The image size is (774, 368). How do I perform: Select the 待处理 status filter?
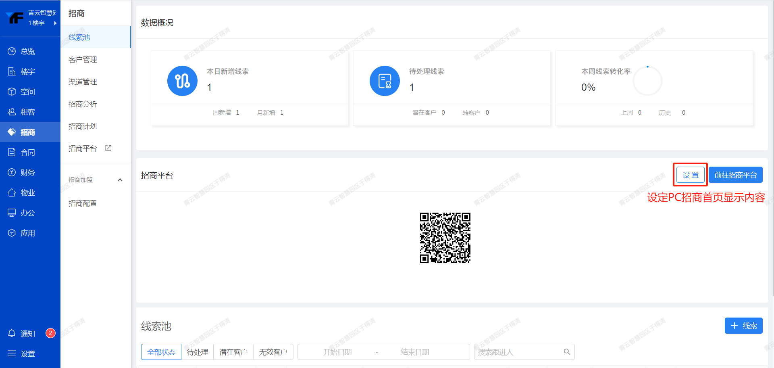pos(197,352)
